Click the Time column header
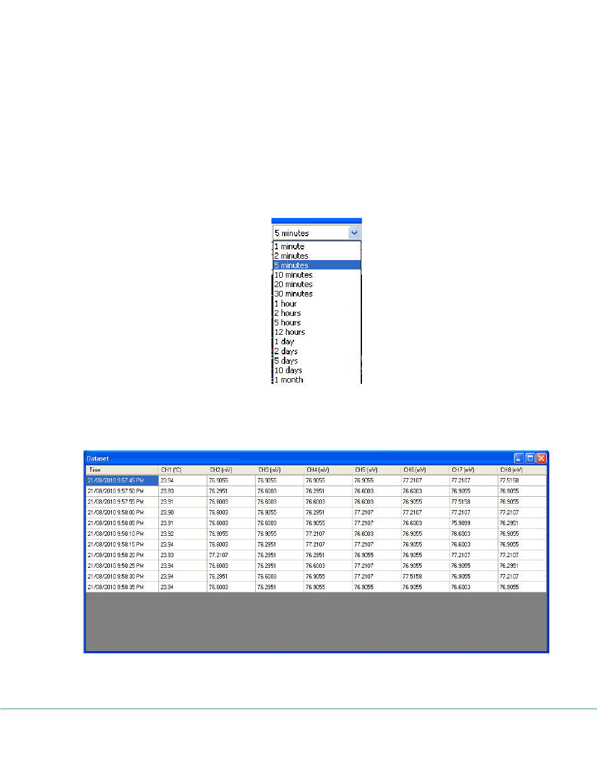Viewport: 597px width, 772px height. point(122,469)
